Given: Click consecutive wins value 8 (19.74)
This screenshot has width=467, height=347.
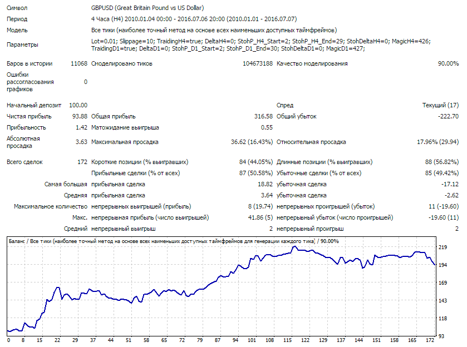Looking at the screenshot, I should (x=260, y=206).
